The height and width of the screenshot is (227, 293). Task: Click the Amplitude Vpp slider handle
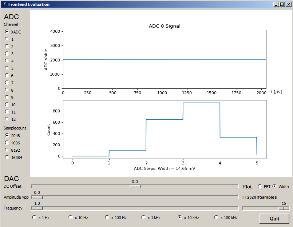(x=37, y=197)
